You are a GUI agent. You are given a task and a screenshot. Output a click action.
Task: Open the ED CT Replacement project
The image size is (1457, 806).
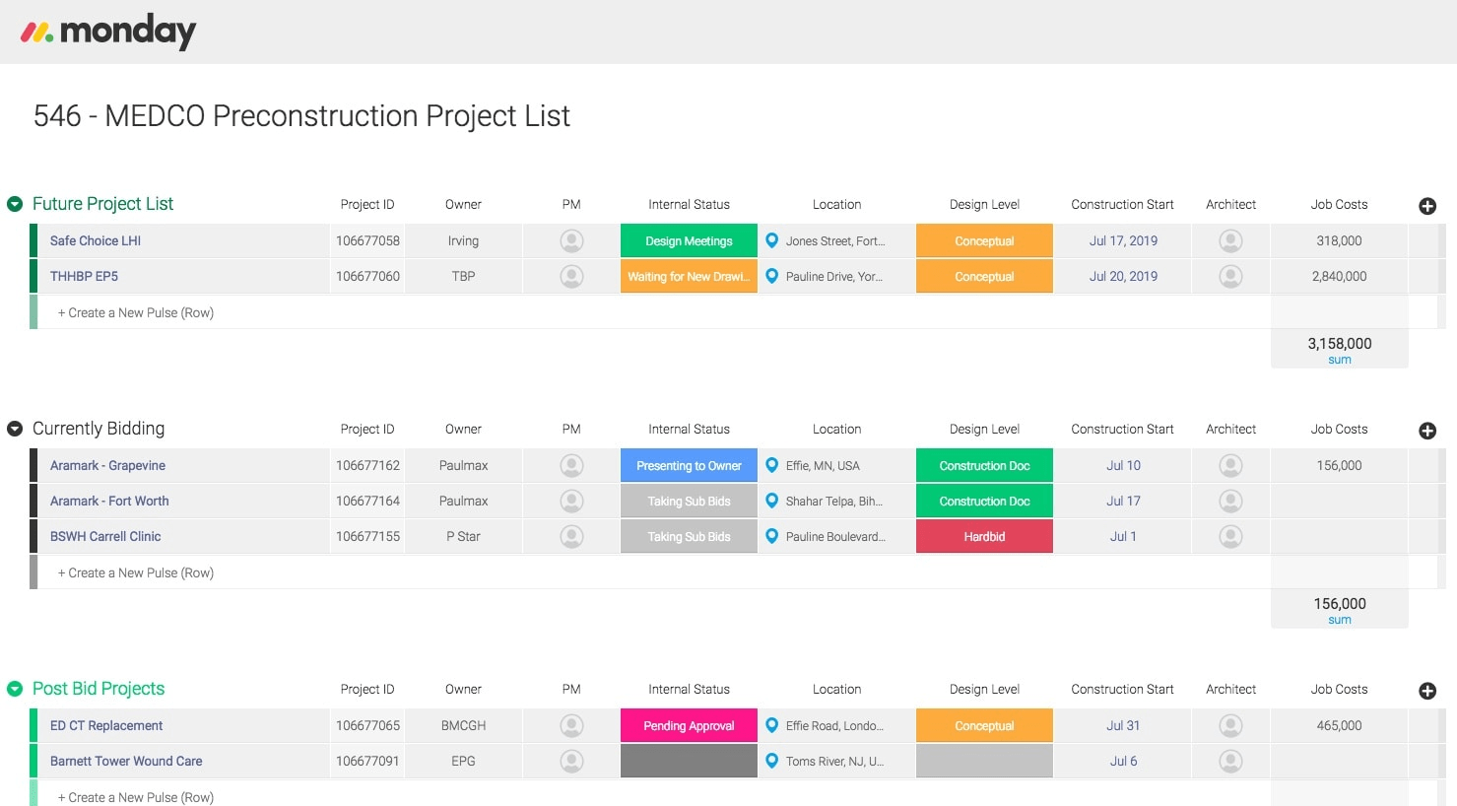point(106,725)
